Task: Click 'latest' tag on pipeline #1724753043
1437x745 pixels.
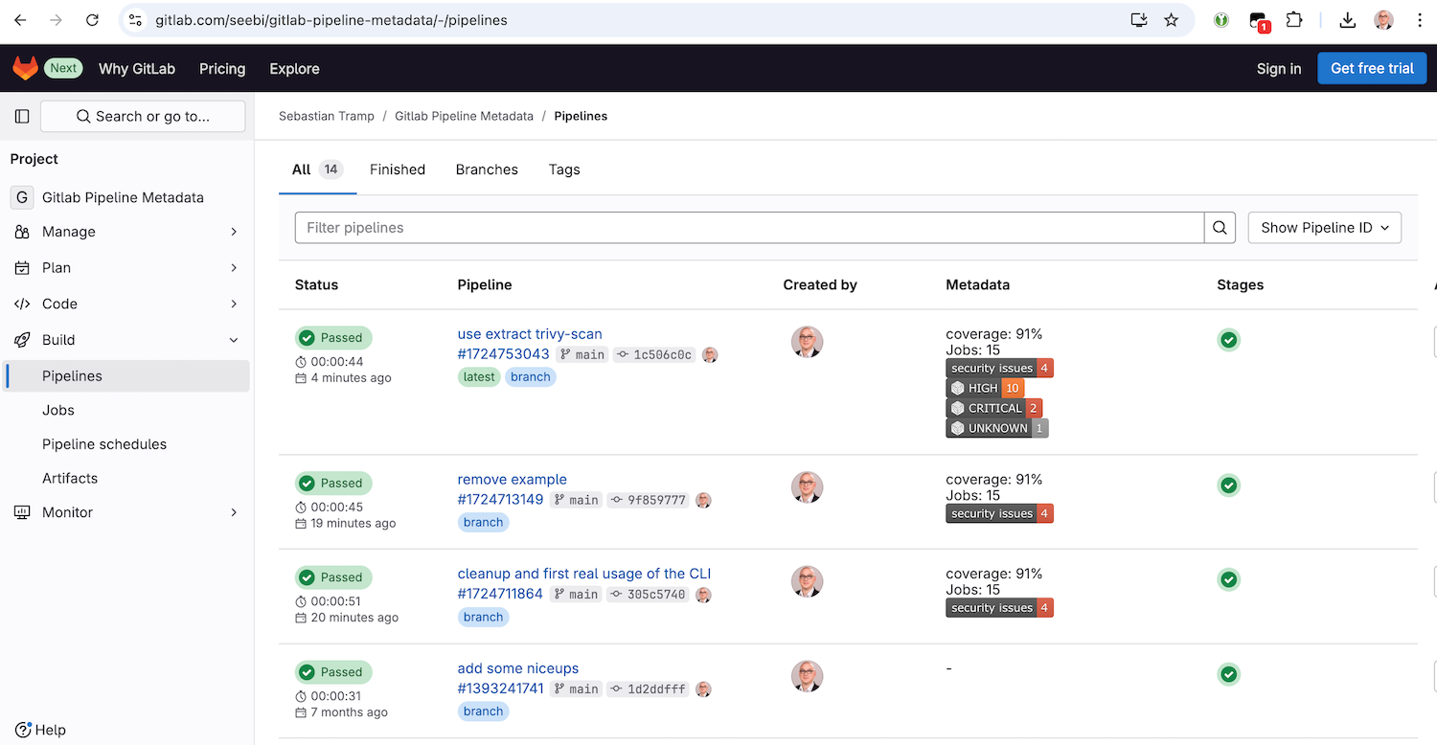Action: pos(479,377)
